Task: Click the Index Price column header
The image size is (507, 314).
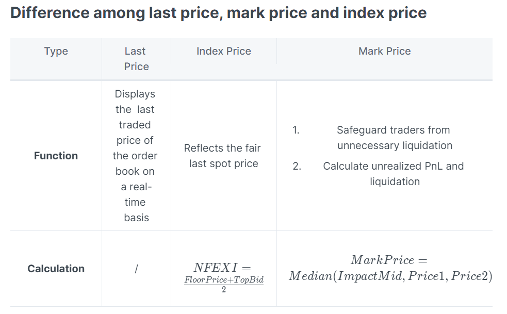Action: (223, 51)
